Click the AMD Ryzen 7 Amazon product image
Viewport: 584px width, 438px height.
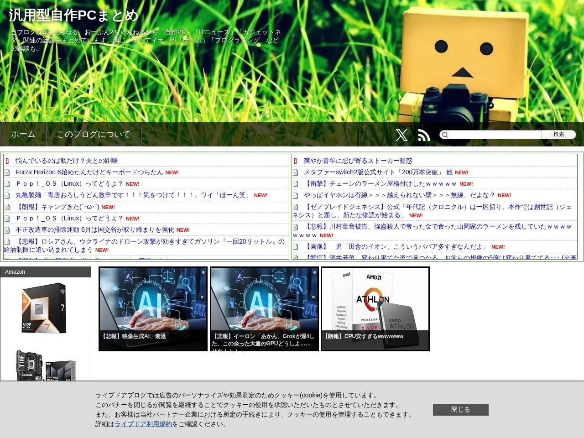point(44,308)
